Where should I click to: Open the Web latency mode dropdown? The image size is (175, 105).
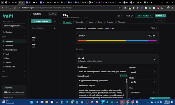[154, 28]
